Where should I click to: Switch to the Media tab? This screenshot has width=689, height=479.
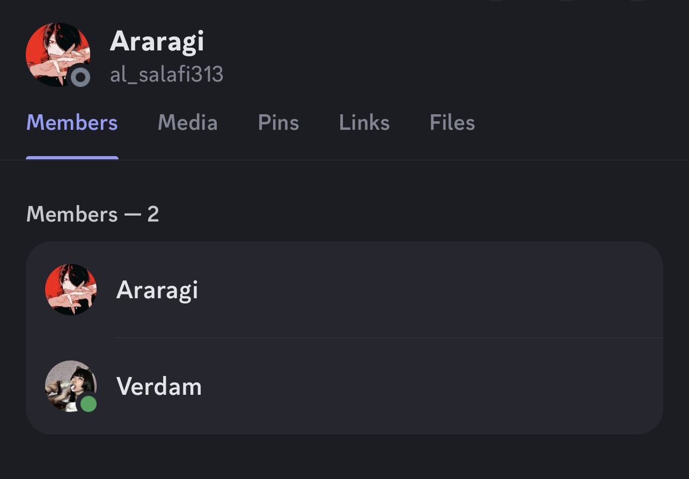(187, 123)
